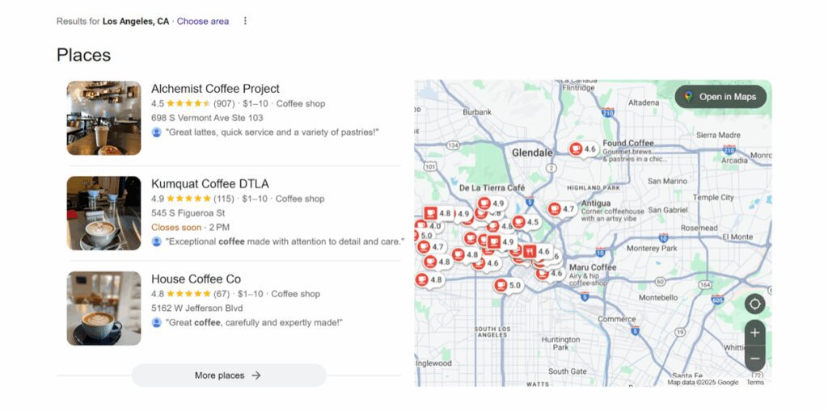Image resolution: width=828 pixels, height=411 pixels.
Task: Click the "De La Tierra Café" map label
Action: point(492,188)
